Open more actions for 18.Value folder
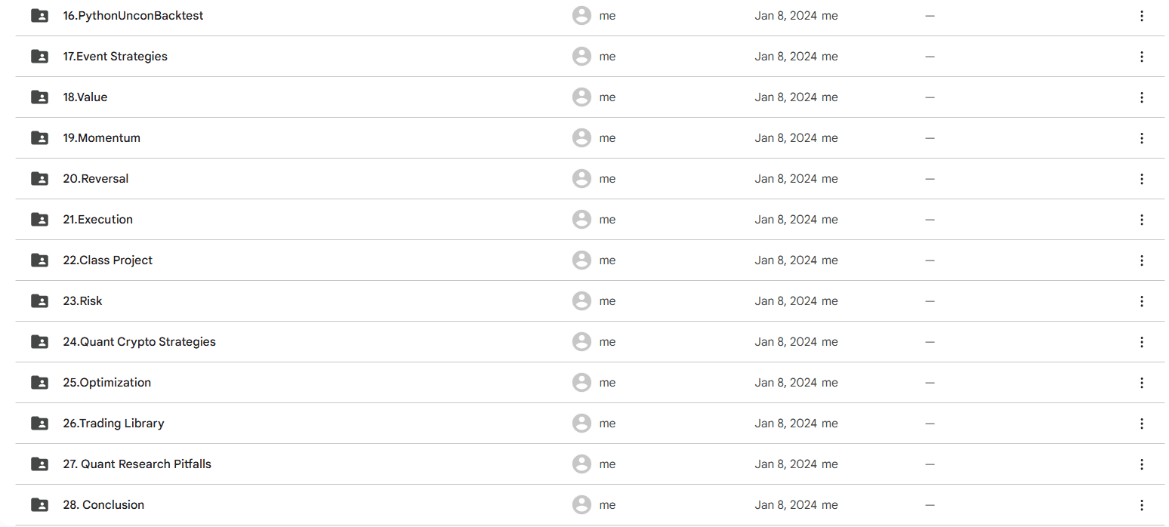1169x527 pixels. tap(1141, 97)
